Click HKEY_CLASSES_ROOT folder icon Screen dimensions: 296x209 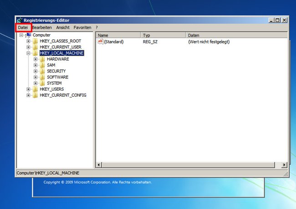tap(36, 41)
